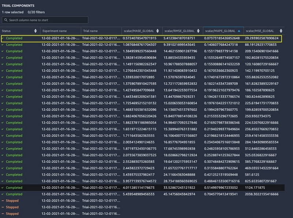Click check icon in row with MSE 186.102587890625
293x218 pixels.
point(3,90)
